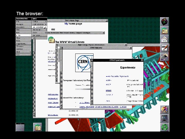Click the scroll-down arrow in Virtual Library window

pyautogui.click(x=34, y=116)
